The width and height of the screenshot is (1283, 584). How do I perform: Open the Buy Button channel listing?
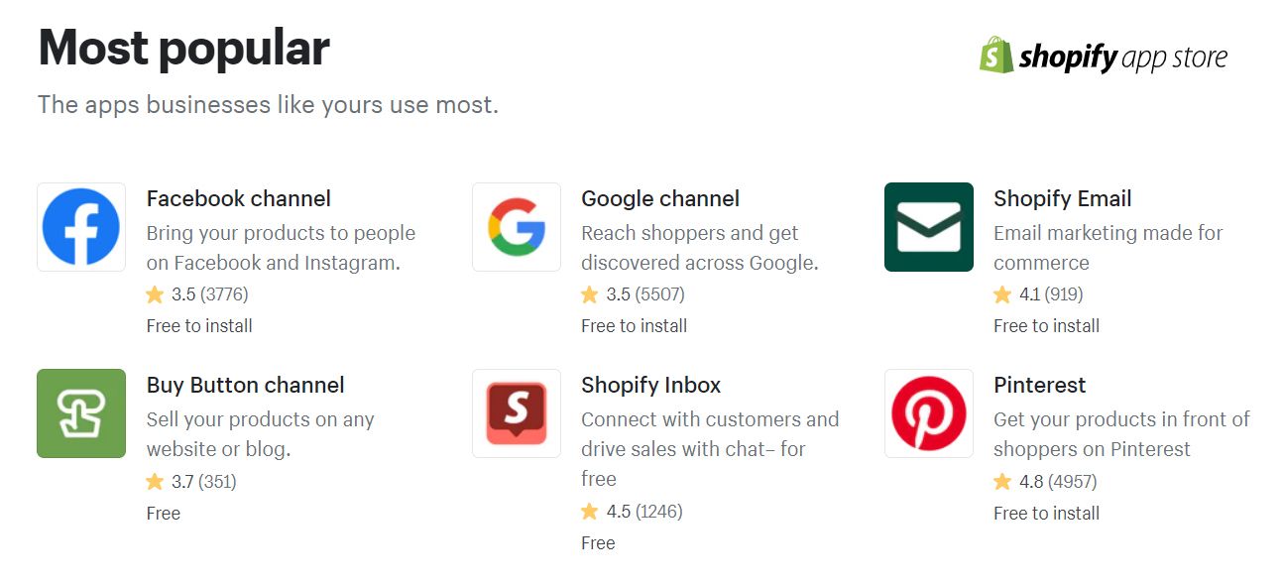(245, 385)
